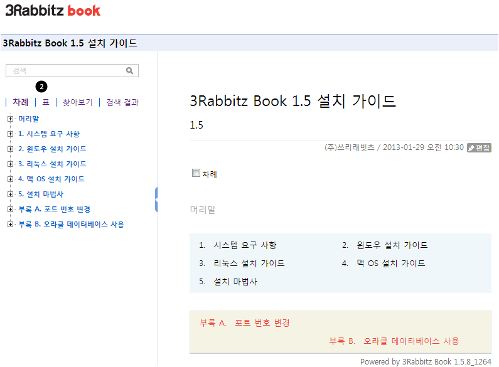Switch to the 검색 결과 tab
Image resolution: width=499 pixels, height=367 pixels.
122,102
